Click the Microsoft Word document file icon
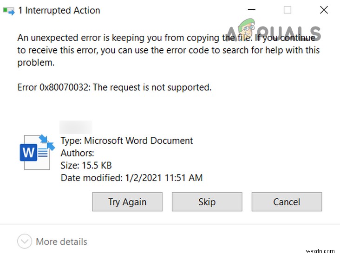340x256 pixels. pos(37,151)
